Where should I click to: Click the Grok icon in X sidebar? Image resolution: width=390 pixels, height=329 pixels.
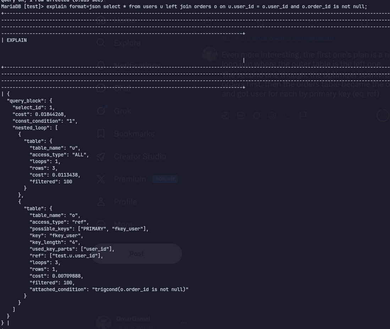pos(101,111)
